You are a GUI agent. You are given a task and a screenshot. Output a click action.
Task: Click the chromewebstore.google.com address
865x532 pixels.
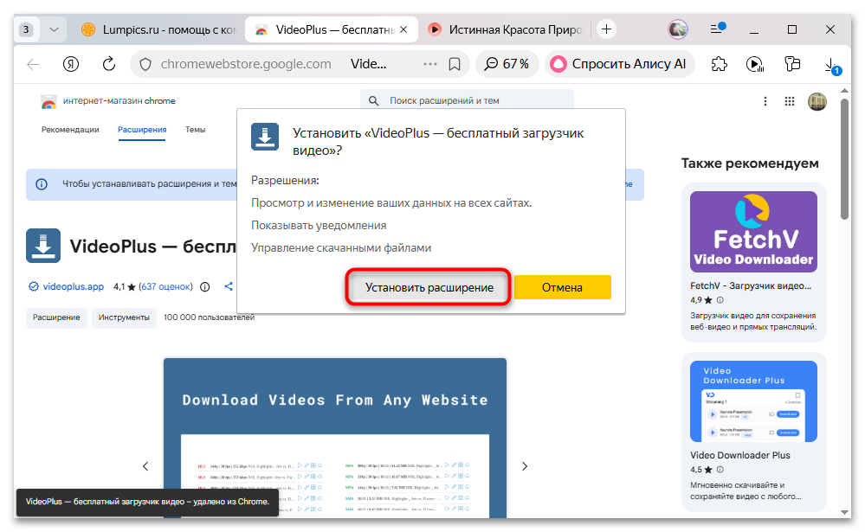(246, 65)
